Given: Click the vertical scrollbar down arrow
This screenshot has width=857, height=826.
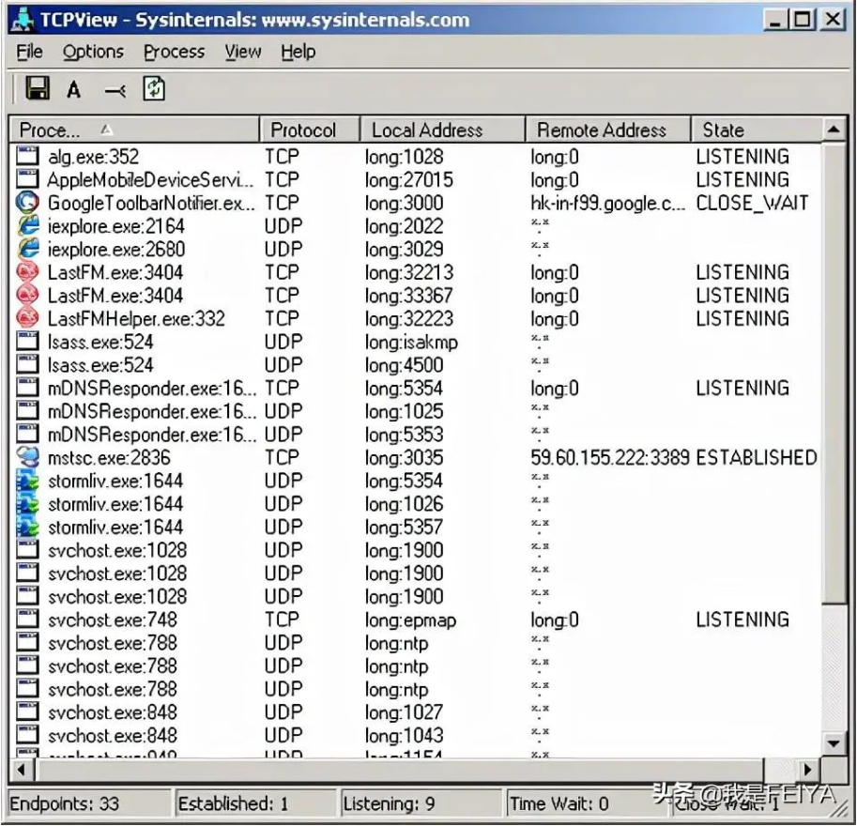Looking at the screenshot, I should pos(834,743).
